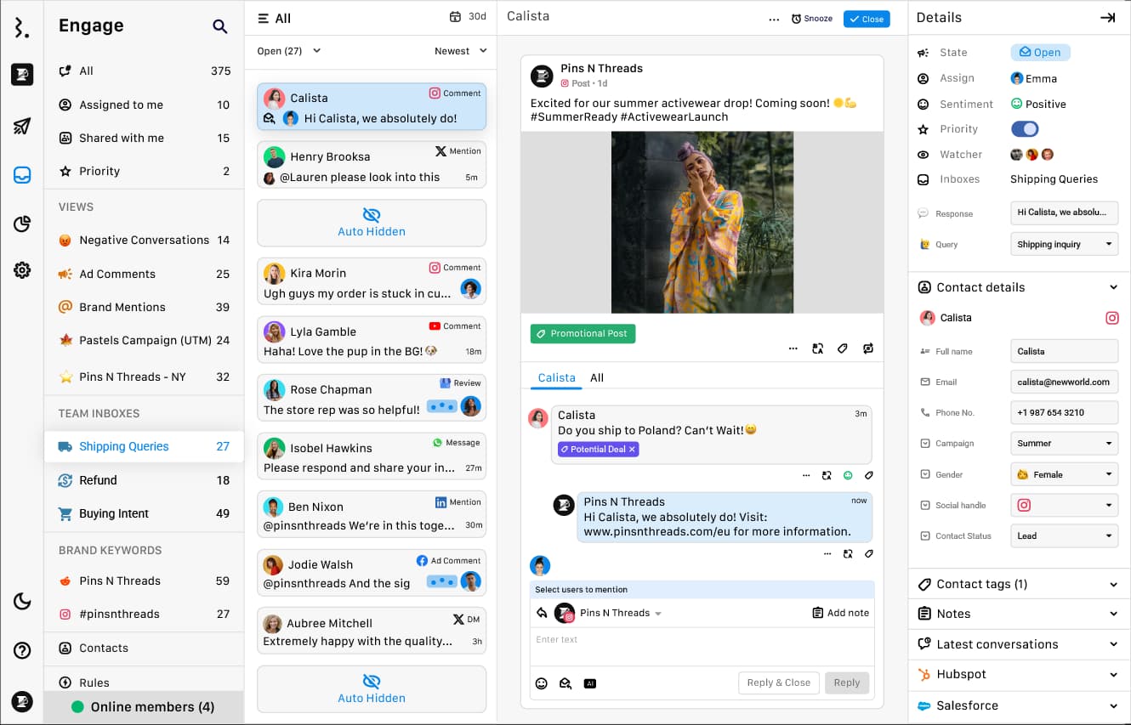This screenshot has height=725, width=1131.
Task: Open AI assist in the reply toolbar
Action: (x=590, y=683)
